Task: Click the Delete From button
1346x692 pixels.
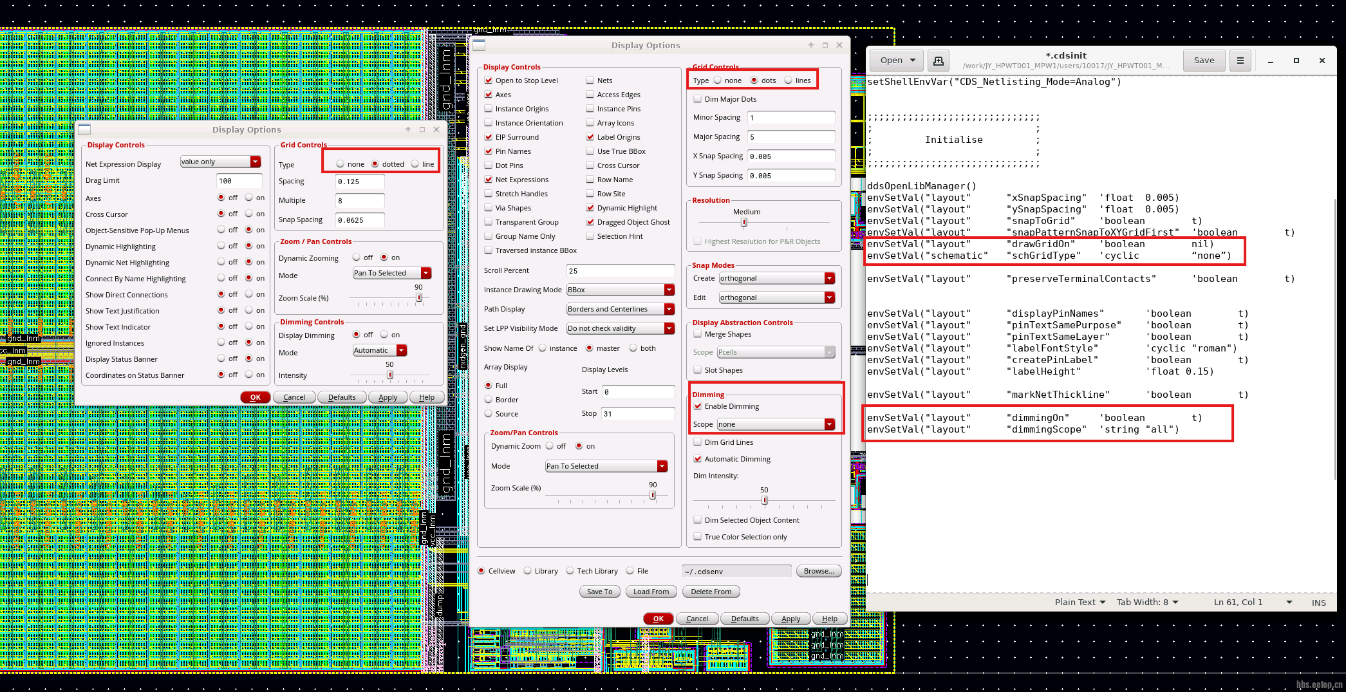Action: pyautogui.click(x=711, y=592)
